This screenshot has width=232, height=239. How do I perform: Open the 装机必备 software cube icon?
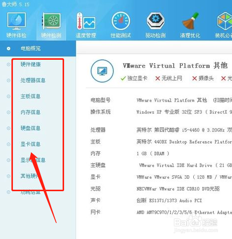click(x=224, y=25)
